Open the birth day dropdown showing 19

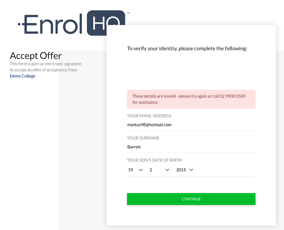point(135,170)
